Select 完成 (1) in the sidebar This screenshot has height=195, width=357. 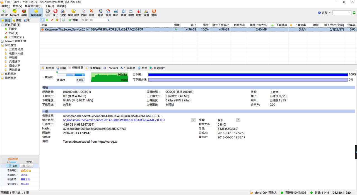[x=11, y=33]
